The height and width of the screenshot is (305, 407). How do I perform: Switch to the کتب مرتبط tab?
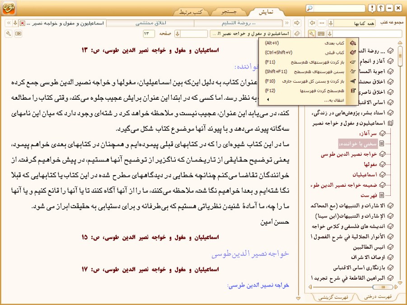click(191, 12)
